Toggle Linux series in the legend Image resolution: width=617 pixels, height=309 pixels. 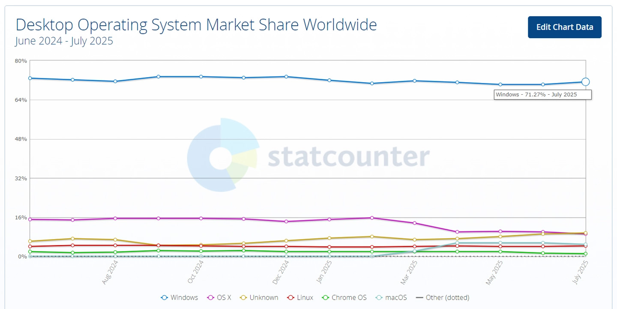tap(300, 297)
